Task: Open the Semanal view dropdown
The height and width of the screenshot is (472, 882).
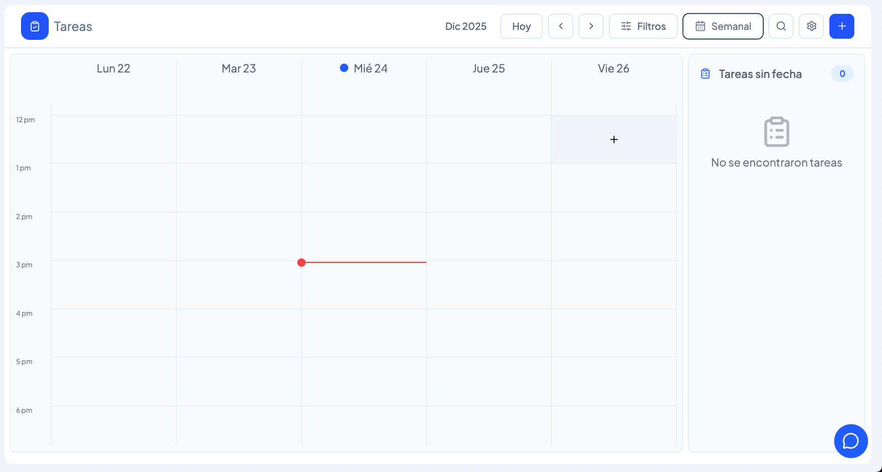Action: tap(723, 26)
